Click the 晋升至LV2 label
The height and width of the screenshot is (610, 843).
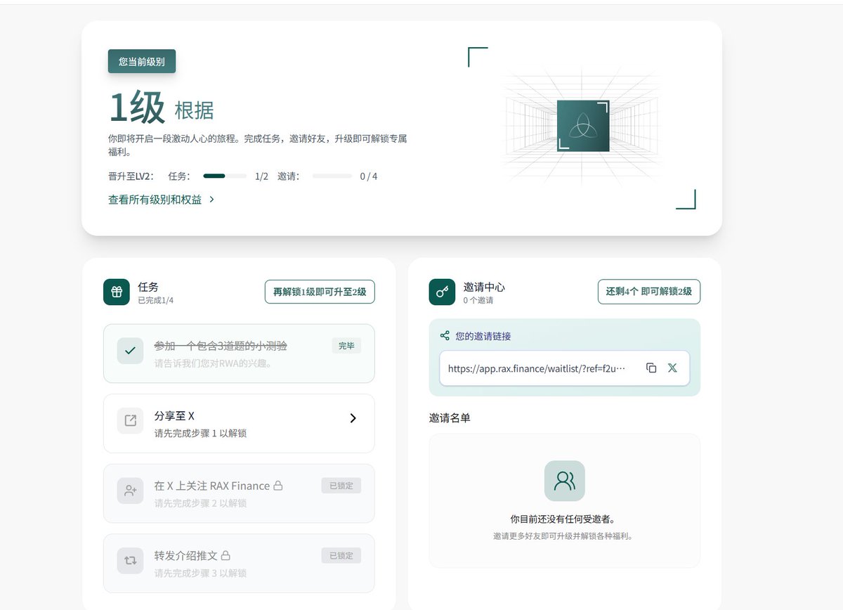[131, 176]
